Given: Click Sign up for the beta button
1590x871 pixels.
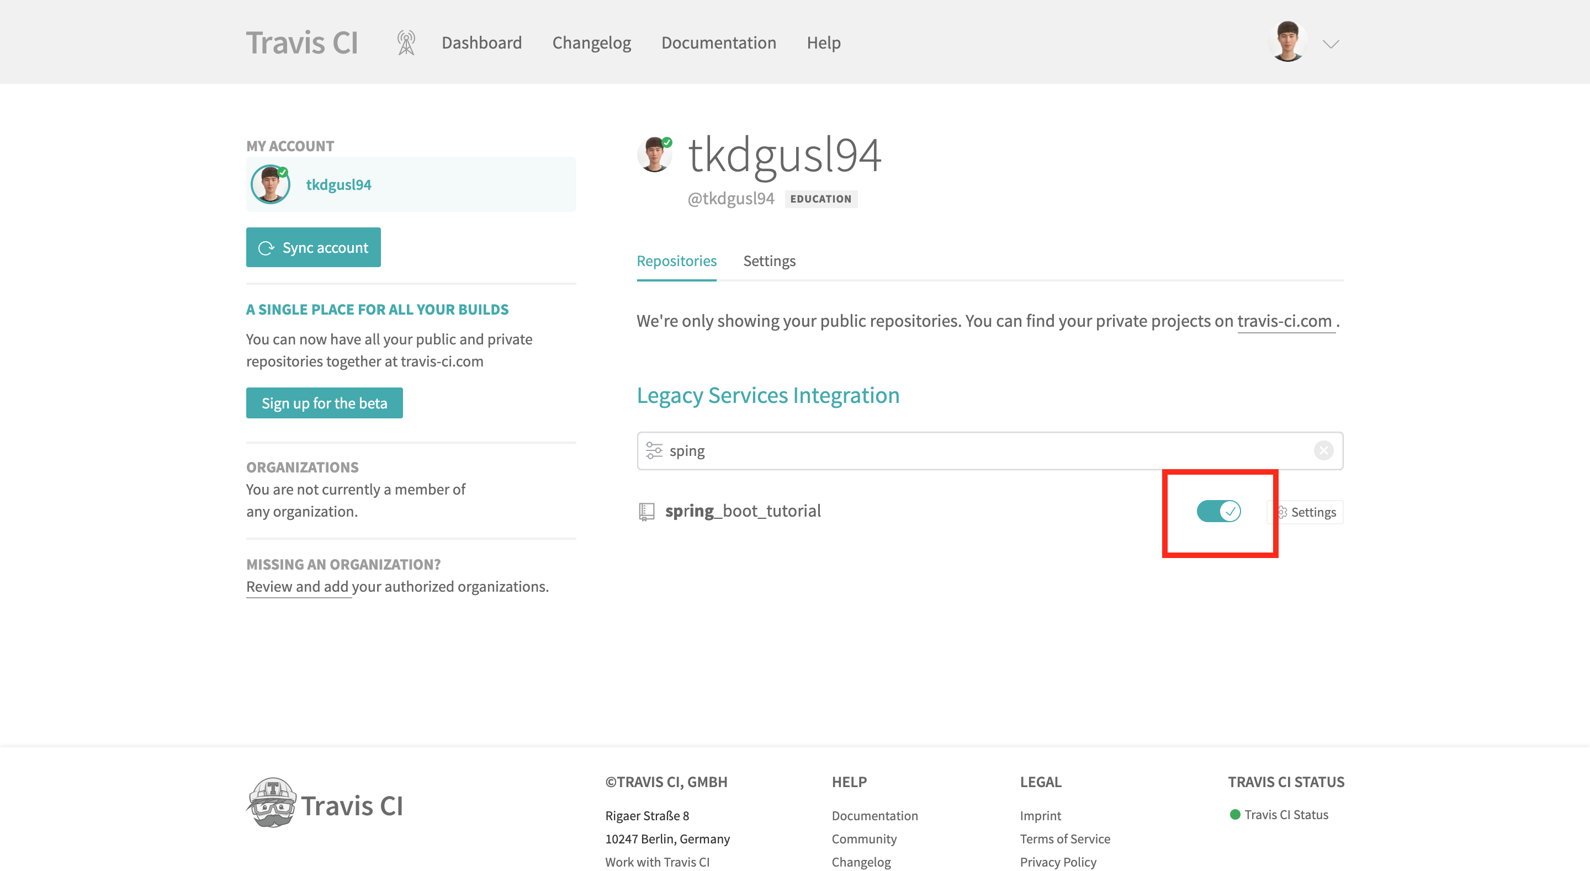Looking at the screenshot, I should [324, 403].
